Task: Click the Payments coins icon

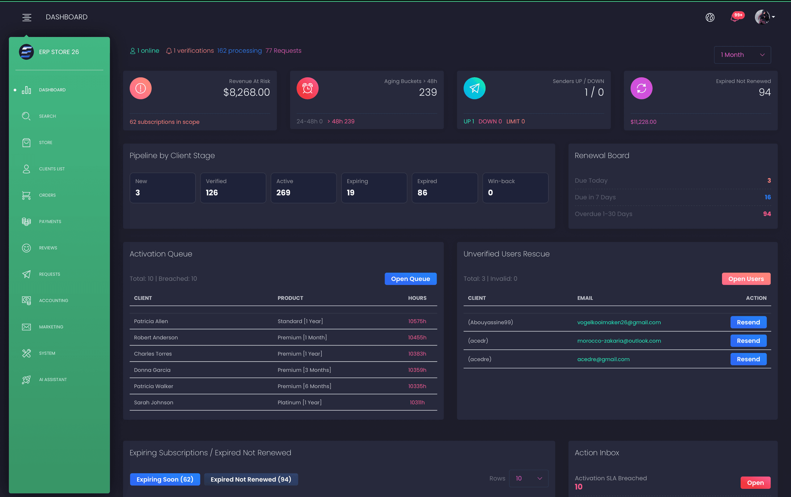Action: tap(26, 222)
